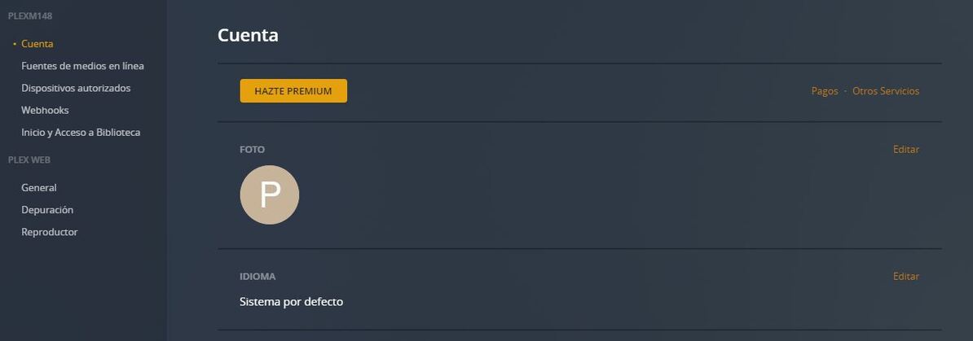
Task: Click the Sistema por defecto language value
Action: (x=291, y=302)
